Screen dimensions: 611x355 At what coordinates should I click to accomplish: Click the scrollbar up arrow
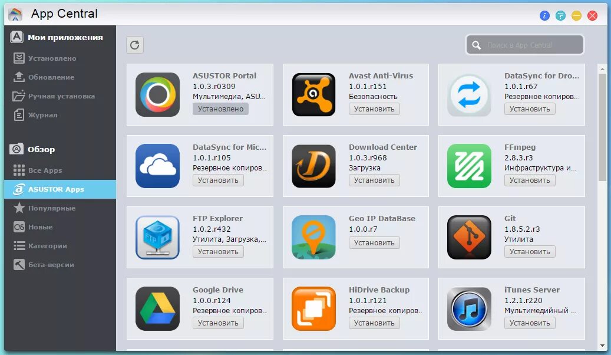[x=602, y=69]
